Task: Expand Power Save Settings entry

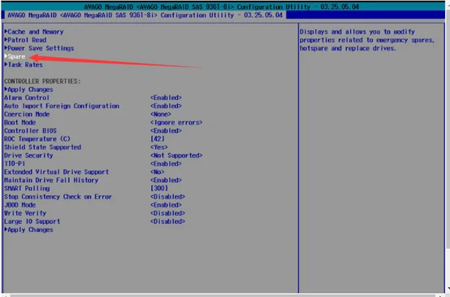Action: 39,48
